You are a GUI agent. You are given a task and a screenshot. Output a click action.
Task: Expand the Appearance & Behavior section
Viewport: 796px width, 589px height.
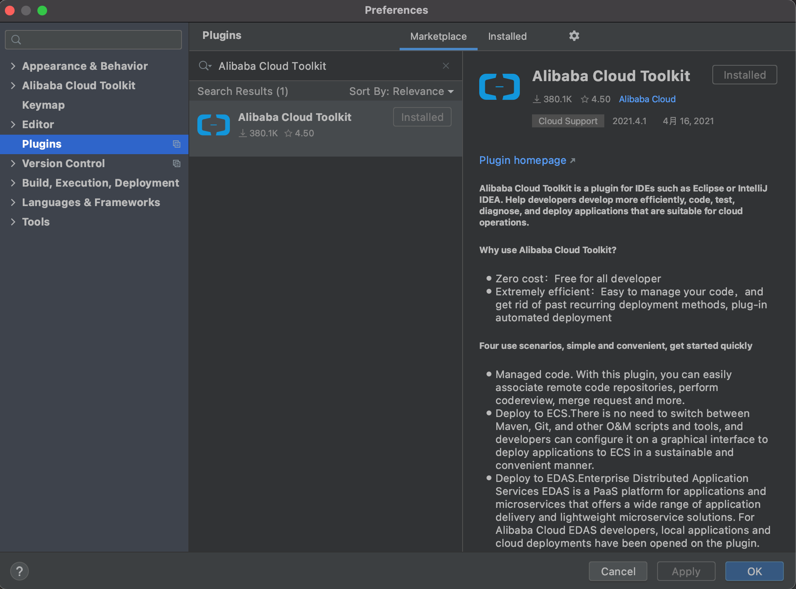tap(13, 66)
